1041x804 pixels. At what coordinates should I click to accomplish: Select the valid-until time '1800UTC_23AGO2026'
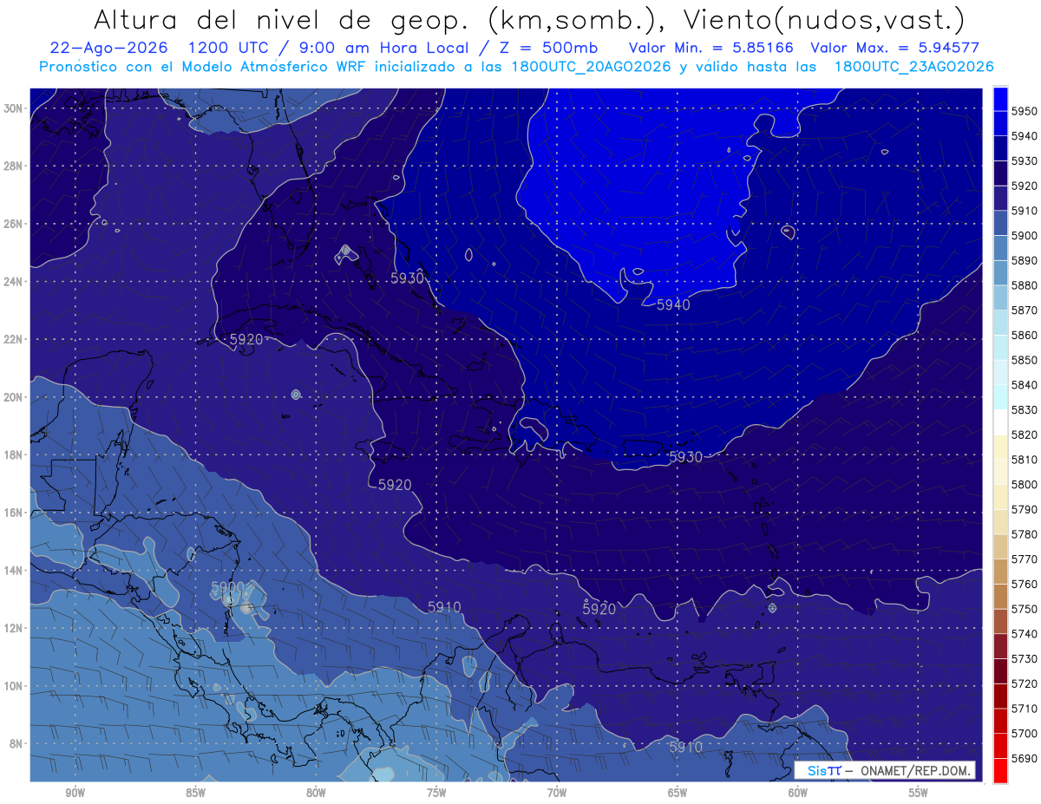pos(913,67)
